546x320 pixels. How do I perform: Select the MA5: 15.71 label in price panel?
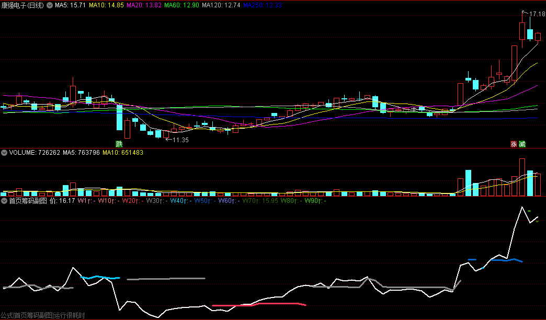(70, 5)
